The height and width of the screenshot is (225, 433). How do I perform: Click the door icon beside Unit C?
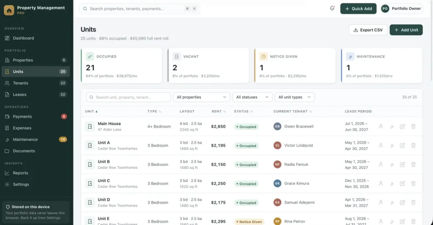pos(90,184)
